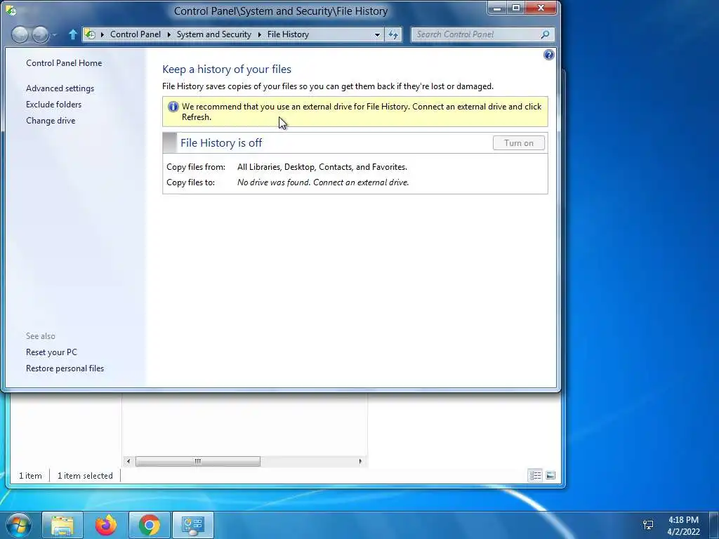Click the File History address bar icon
719x539 pixels.
[x=91, y=34]
